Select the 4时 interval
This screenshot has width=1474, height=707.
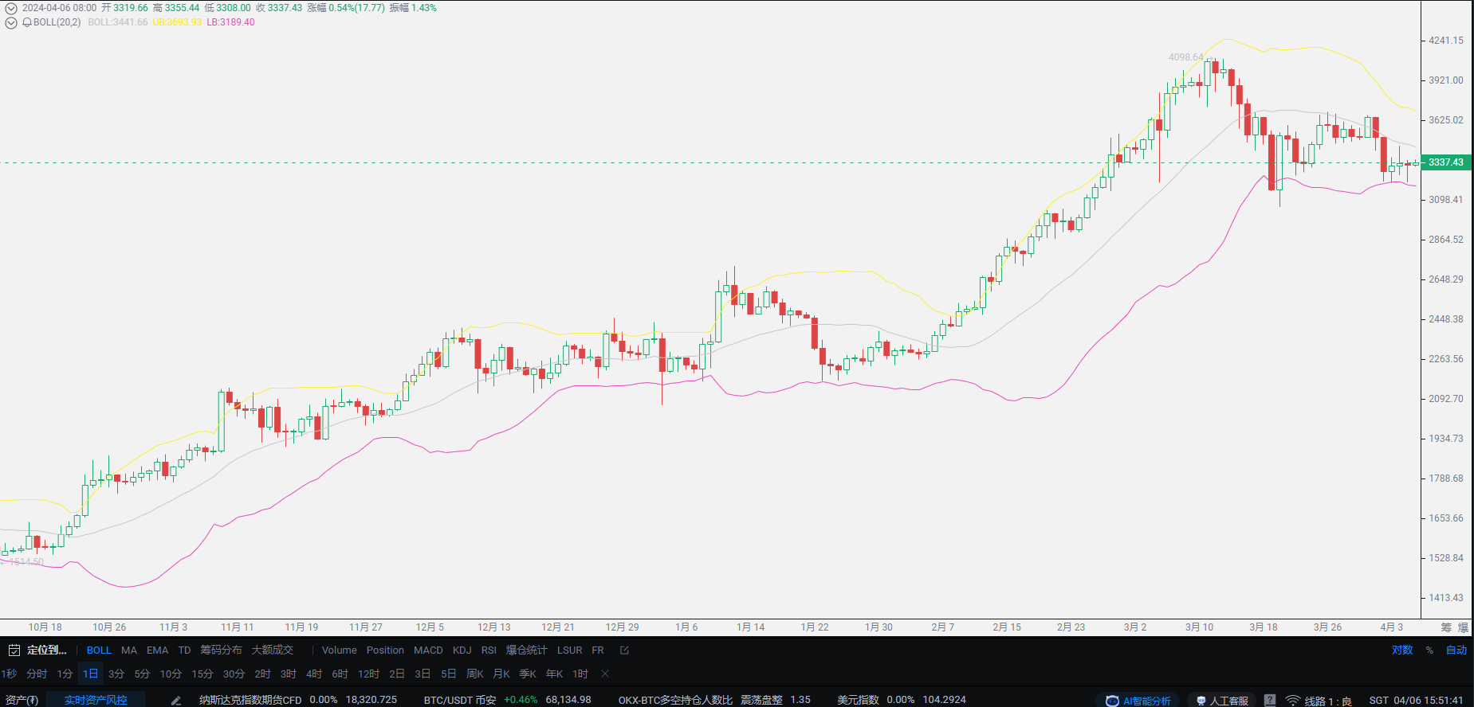click(314, 674)
